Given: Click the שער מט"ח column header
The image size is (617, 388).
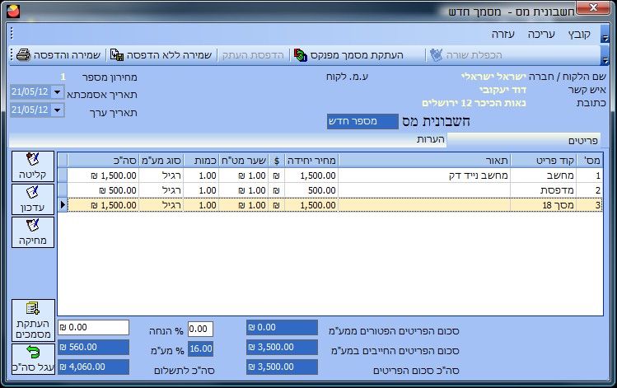Looking at the screenshot, I should click(244, 161).
